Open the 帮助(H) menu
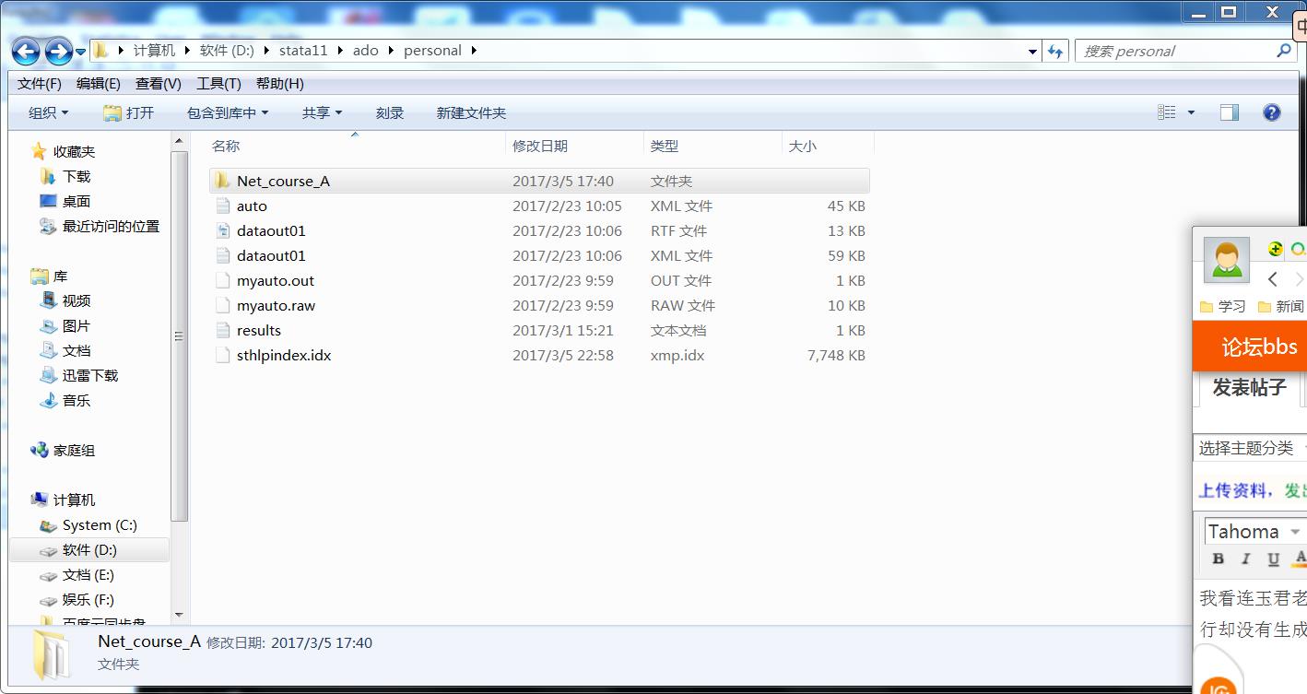The width and height of the screenshot is (1307, 694). point(279,83)
